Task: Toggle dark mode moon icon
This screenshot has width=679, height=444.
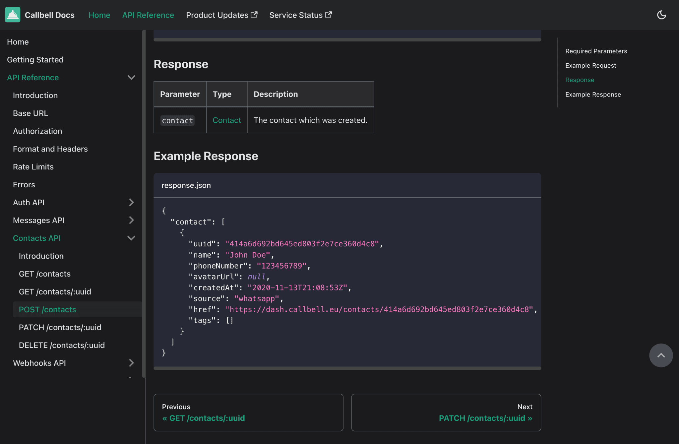Action: [662, 15]
